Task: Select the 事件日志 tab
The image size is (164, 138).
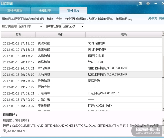Action: 73,10
